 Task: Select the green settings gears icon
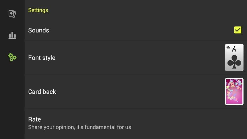12,57
